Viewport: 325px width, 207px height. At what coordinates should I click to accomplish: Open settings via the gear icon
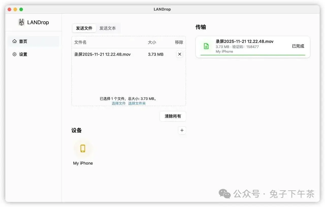coord(14,54)
